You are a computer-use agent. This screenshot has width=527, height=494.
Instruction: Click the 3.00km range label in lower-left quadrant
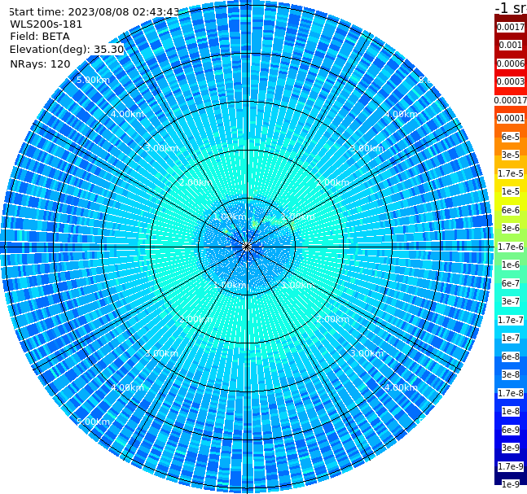click(161, 353)
